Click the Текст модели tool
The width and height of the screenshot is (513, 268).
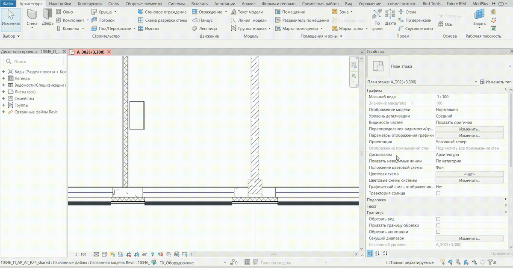tap(247, 12)
